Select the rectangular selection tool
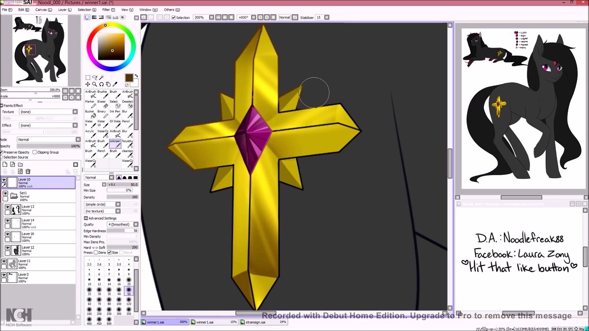589x331 pixels. coord(88,78)
